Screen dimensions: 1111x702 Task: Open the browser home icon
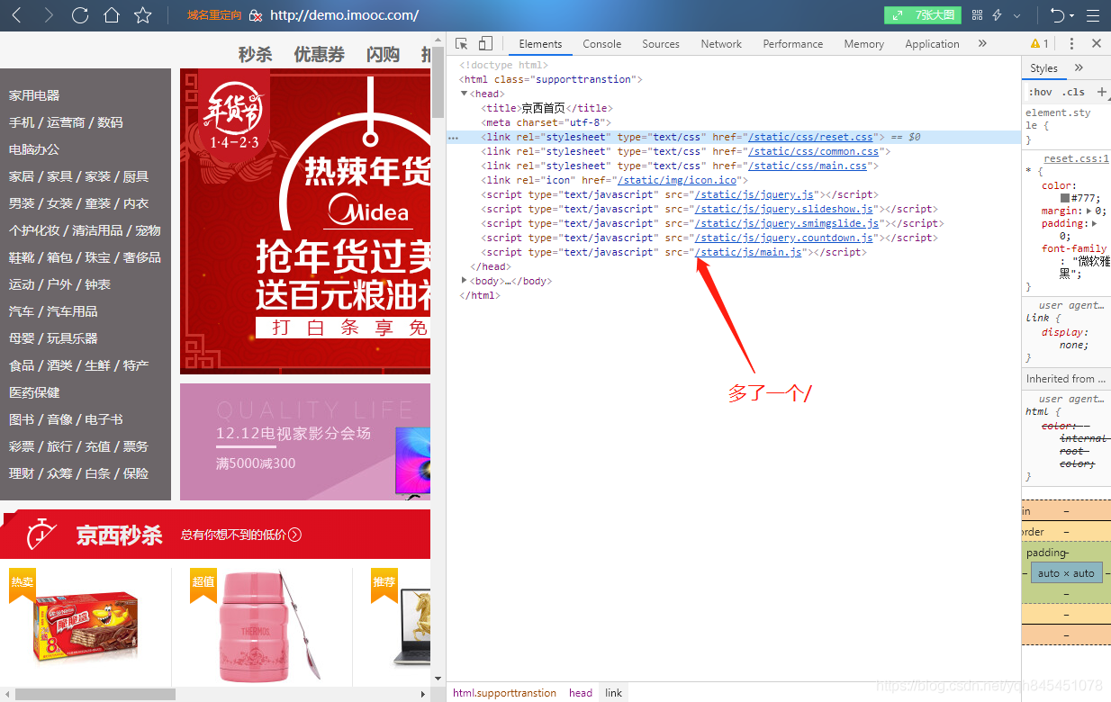click(112, 15)
